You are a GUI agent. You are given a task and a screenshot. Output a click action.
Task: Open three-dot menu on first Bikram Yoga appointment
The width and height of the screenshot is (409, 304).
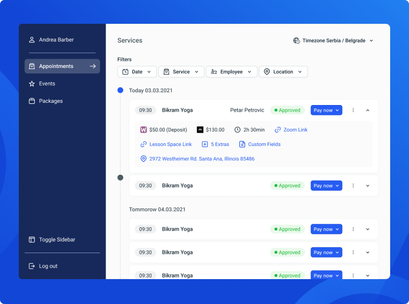pyautogui.click(x=353, y=110)
